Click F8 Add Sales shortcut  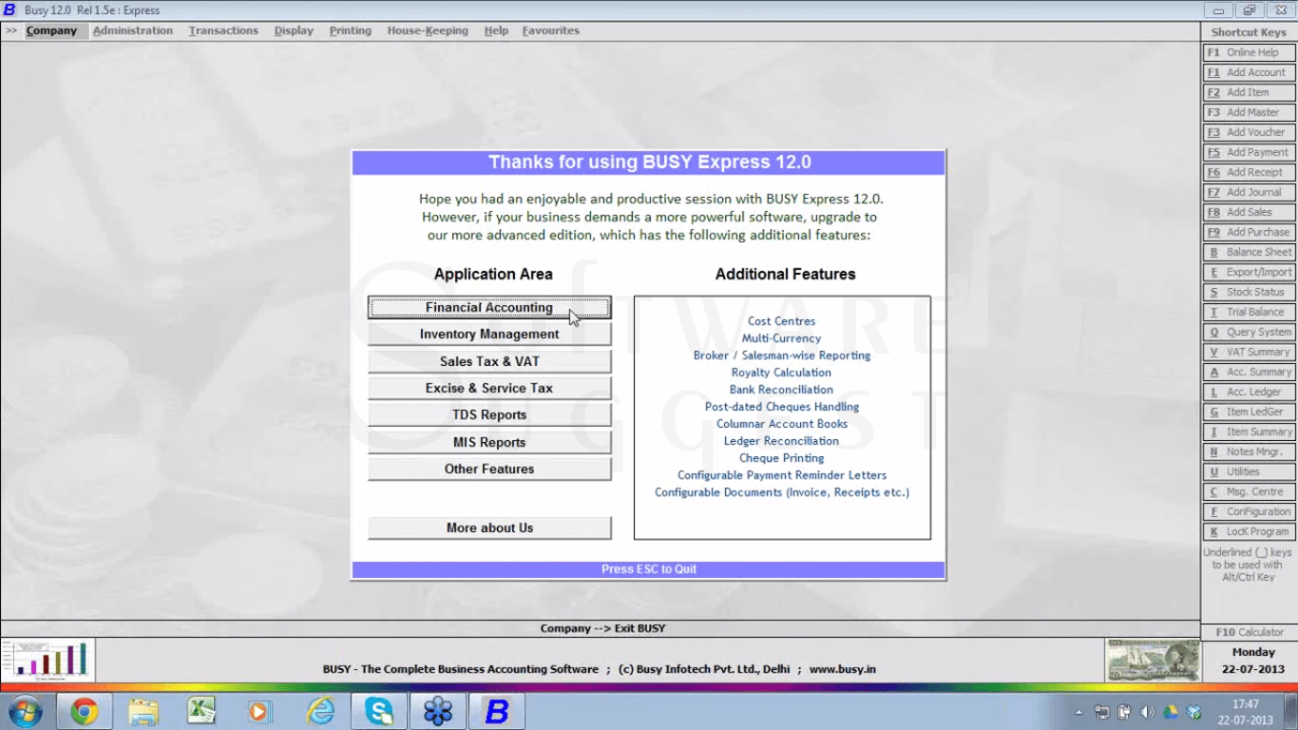click(x=1249, y=212)
